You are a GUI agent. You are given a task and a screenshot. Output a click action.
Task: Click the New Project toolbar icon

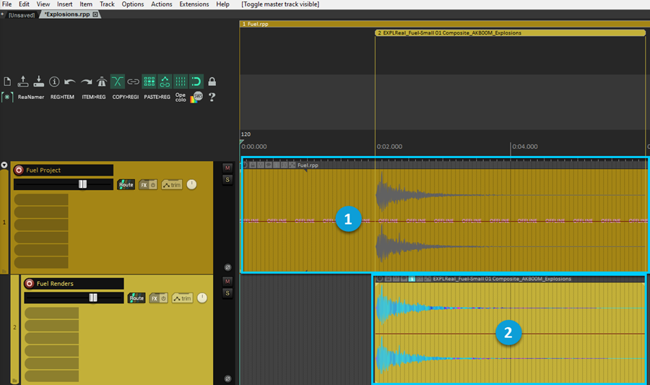coord(7,82)
